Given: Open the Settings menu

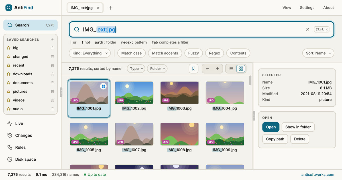Looking at the screenshot, I should [x=307, y=8].
